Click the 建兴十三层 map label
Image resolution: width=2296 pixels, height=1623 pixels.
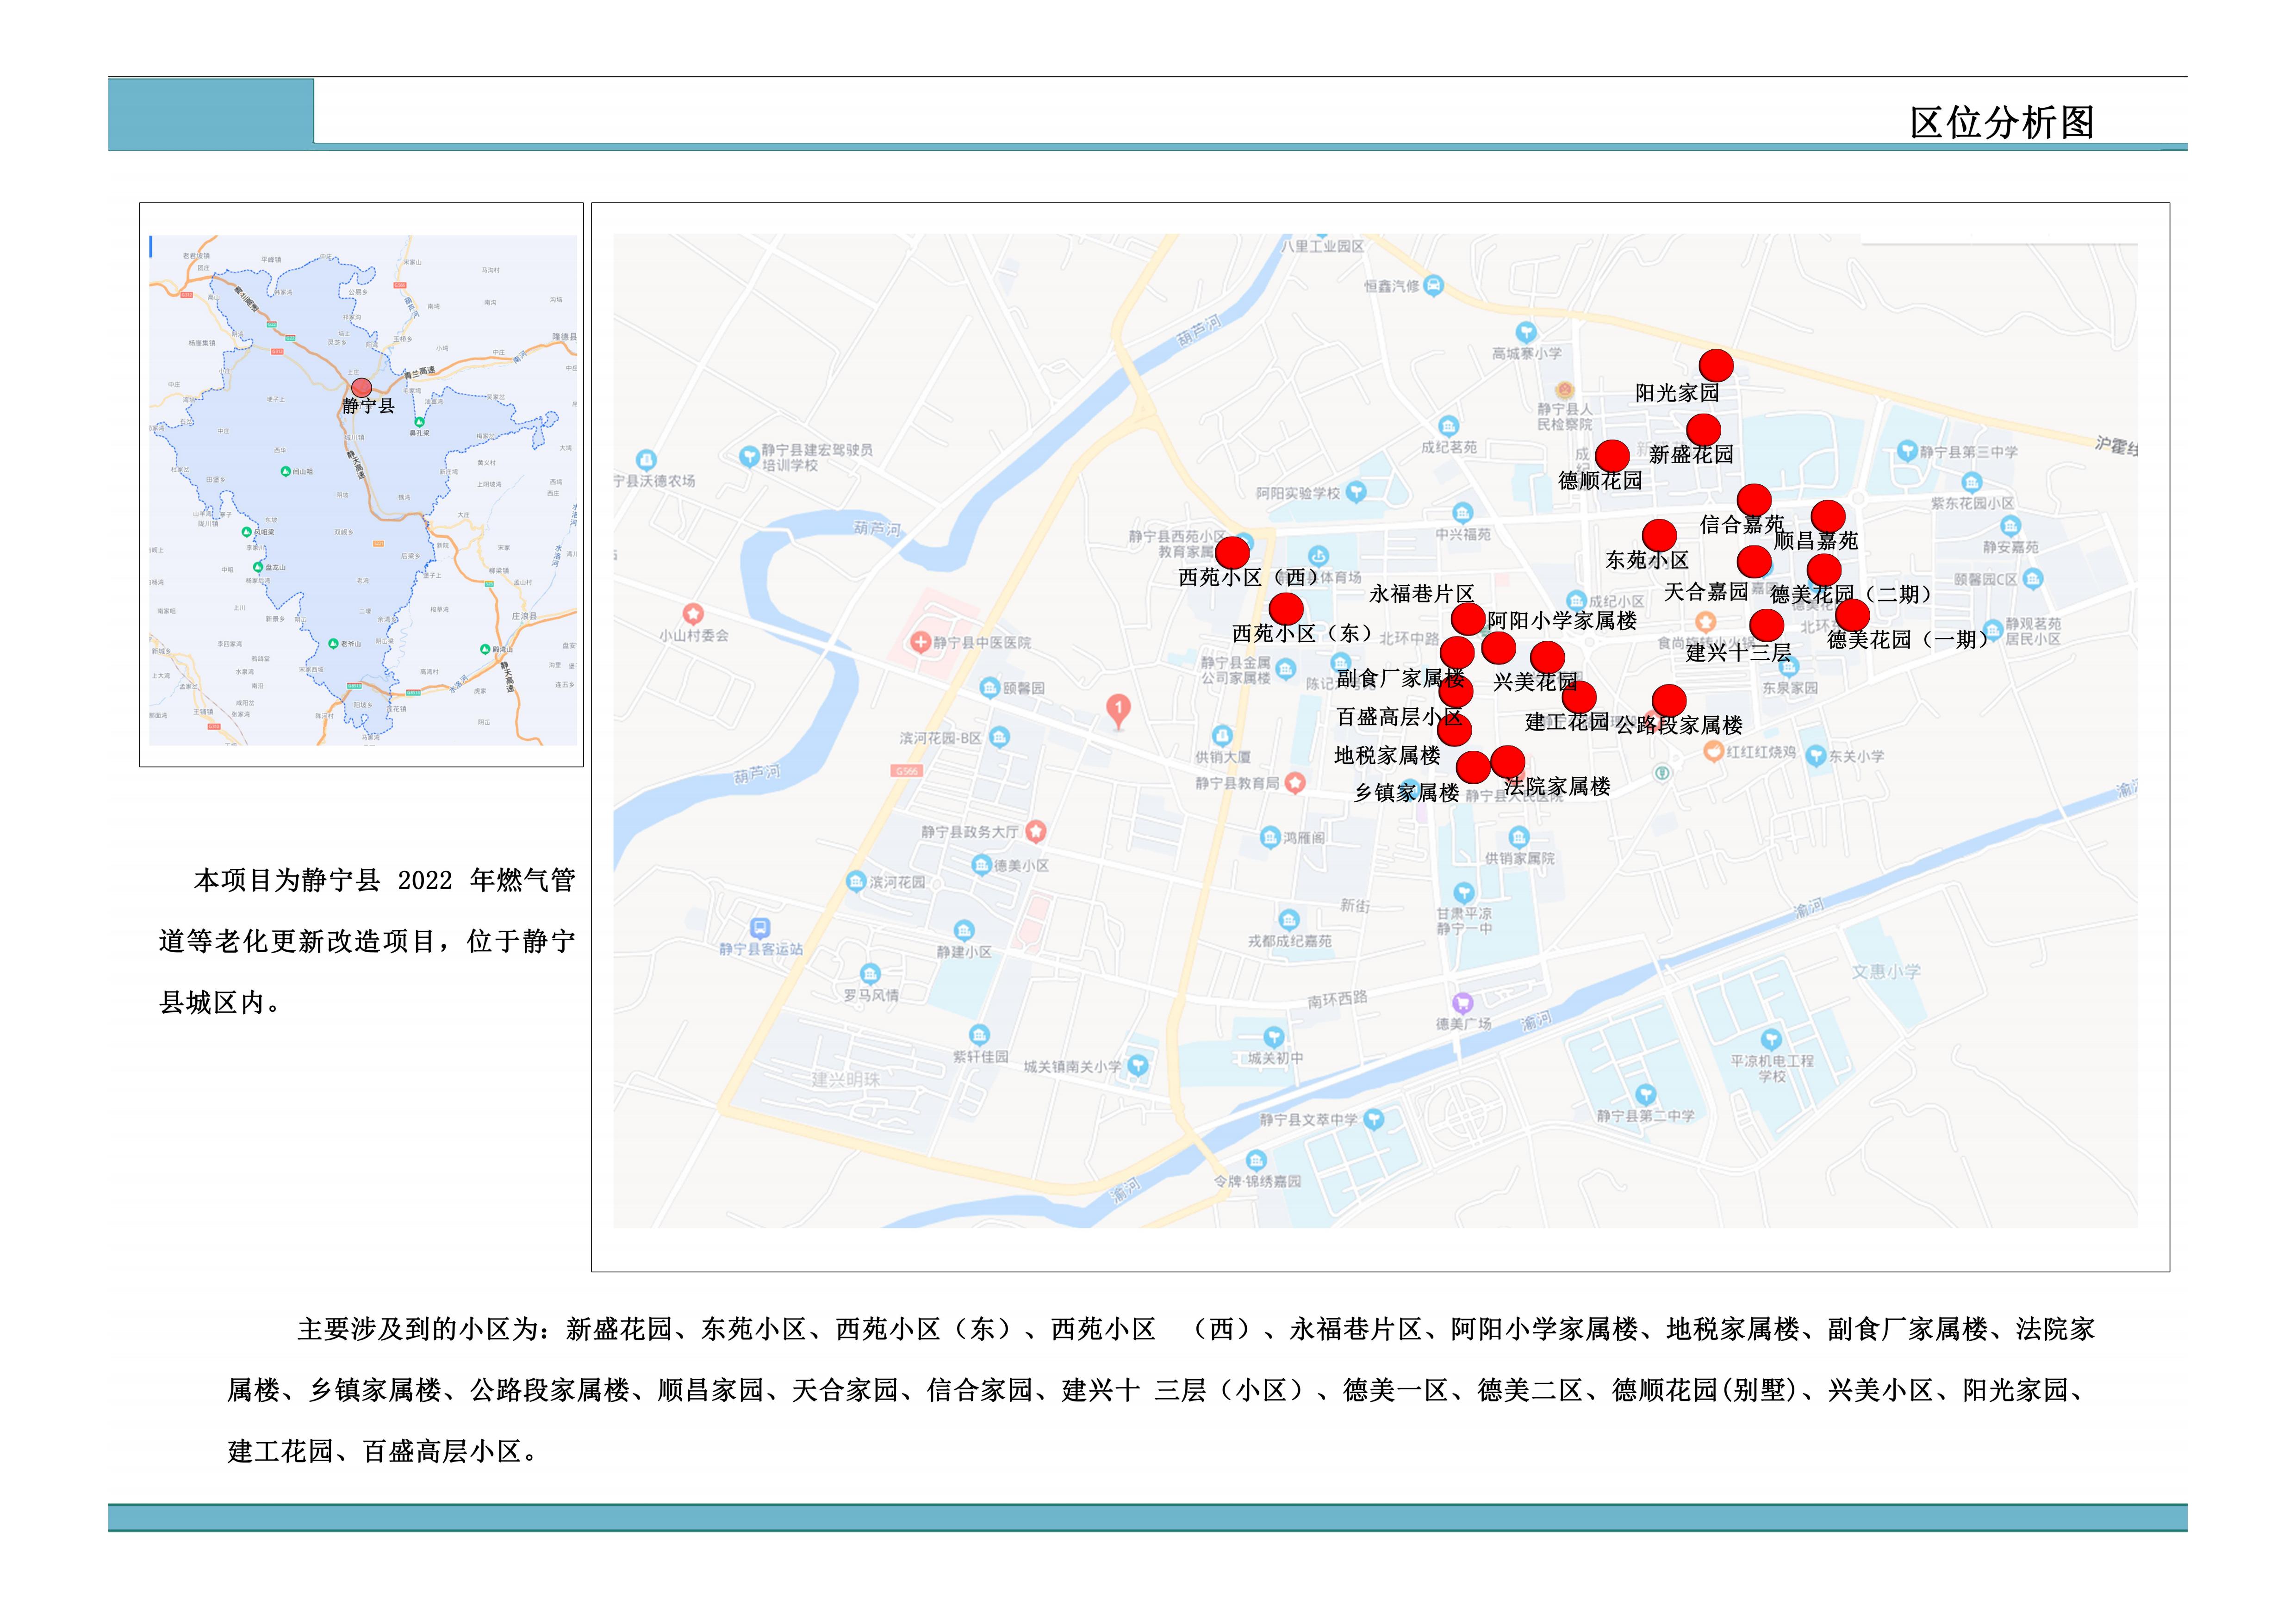pyautogui.click(x=1738, y=654)
